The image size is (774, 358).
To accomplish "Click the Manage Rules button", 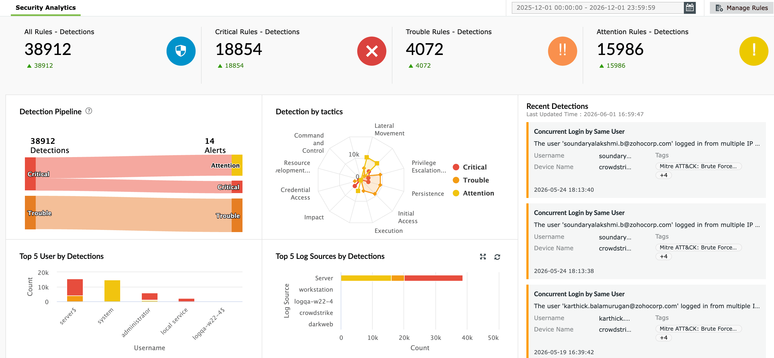I will (x=742, y=8).
